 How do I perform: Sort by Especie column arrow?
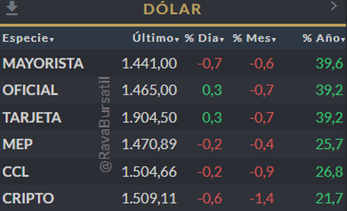click(52, 40)
